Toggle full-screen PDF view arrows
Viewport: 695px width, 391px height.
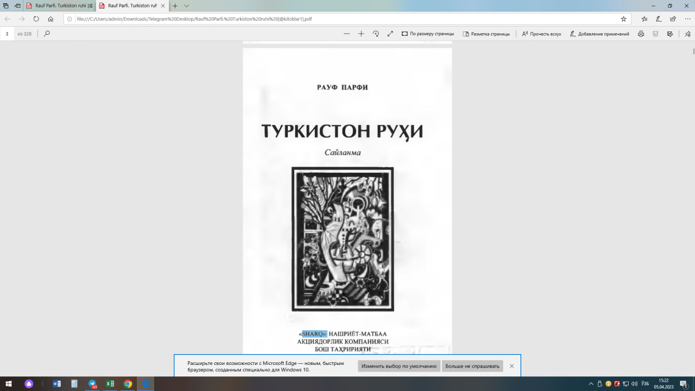coord(390,34)
